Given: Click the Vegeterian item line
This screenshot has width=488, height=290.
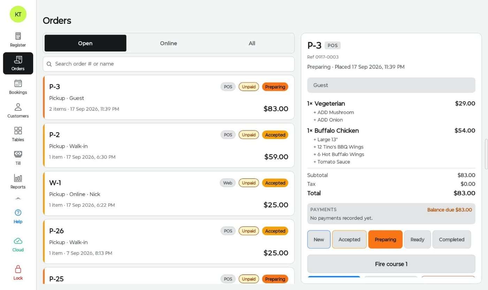Looking at the screenshot, I should [391, 104].
